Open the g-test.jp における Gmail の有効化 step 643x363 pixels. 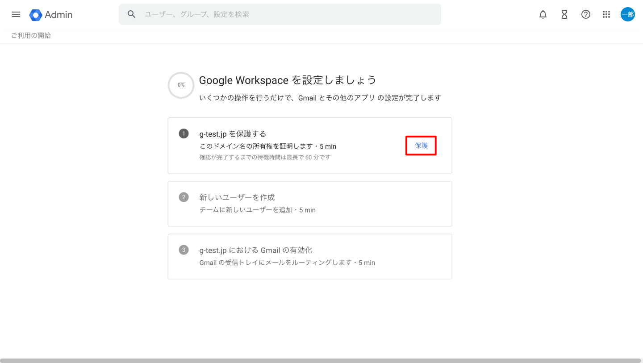310,256
